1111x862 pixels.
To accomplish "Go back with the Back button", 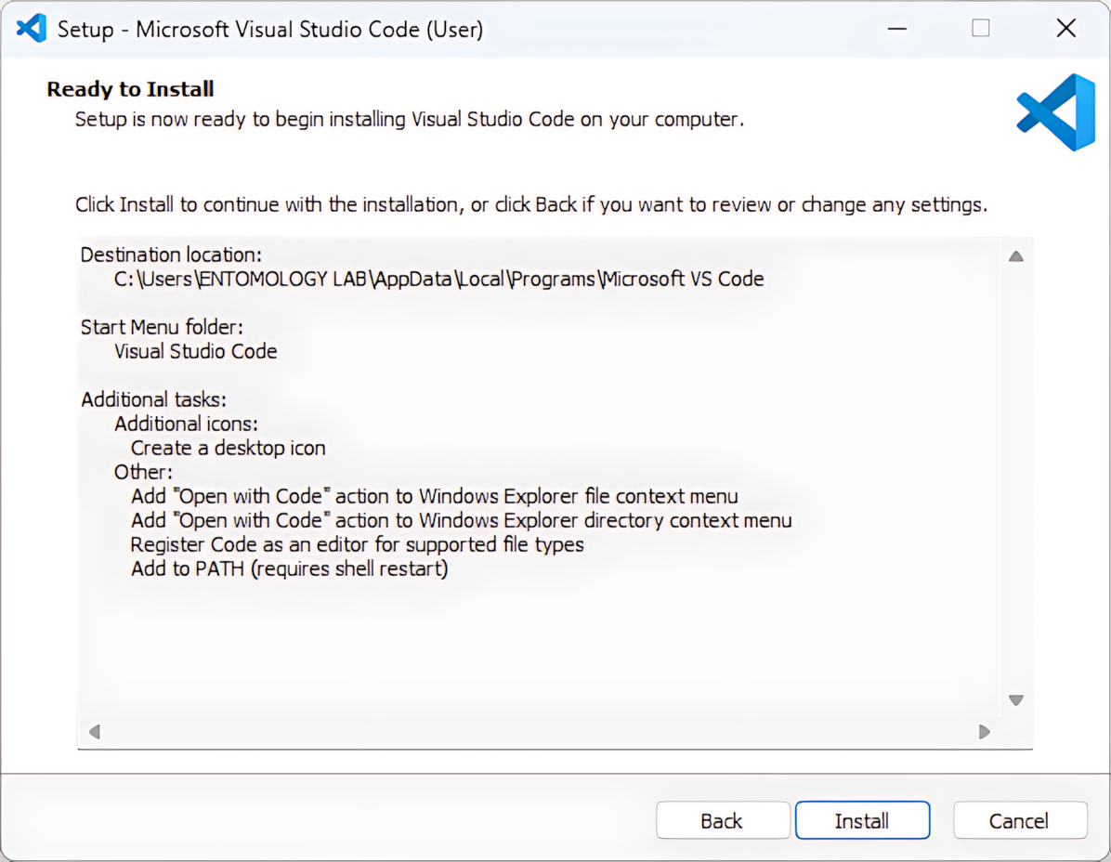I will pos(722,820).
